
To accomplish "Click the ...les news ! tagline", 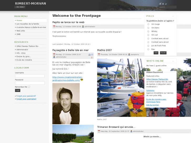I will pos(20,7).
